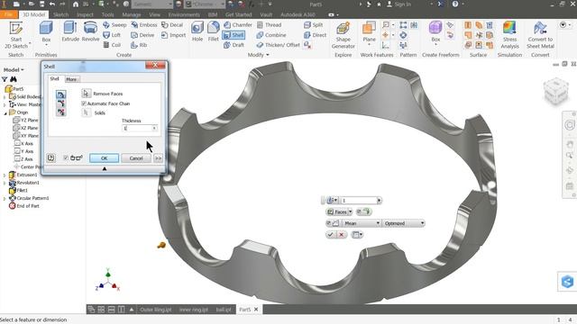Image resolution: width=577 pixels, height=324 pixels.
Task: Select the Coil tool
Action: (x=112, y=45)
